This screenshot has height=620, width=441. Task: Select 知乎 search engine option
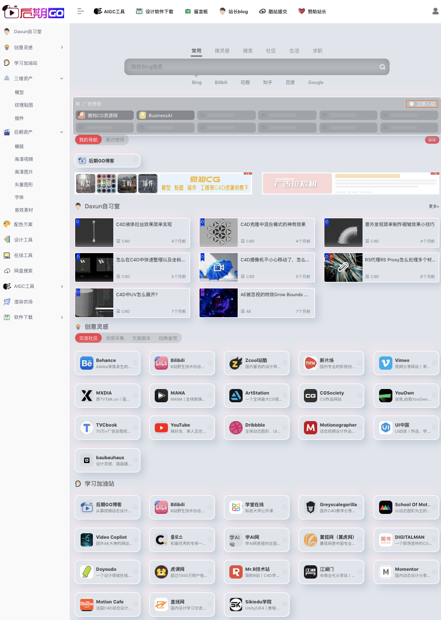click(268, 83)
